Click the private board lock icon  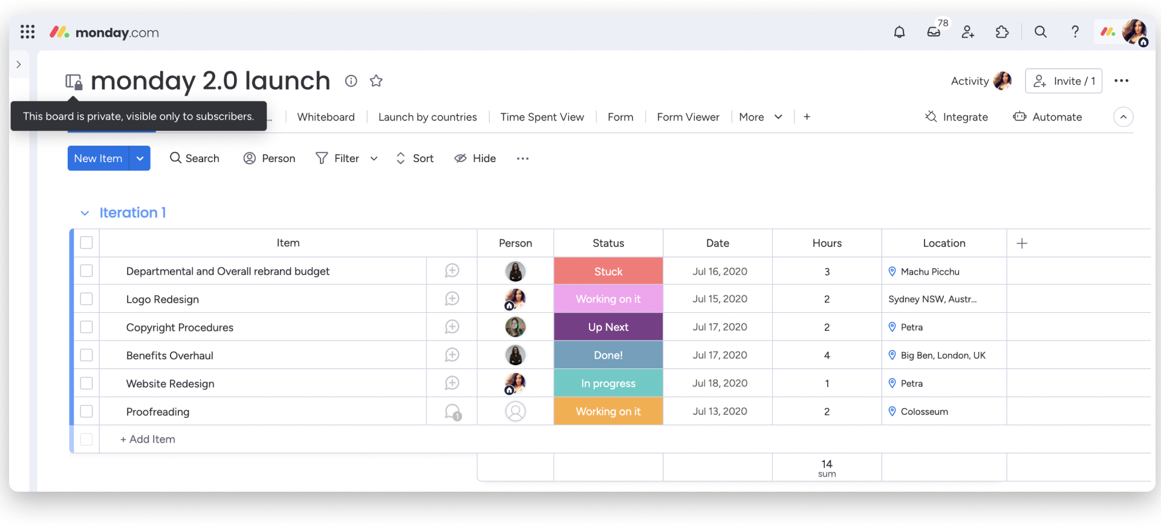coord(74,81)
